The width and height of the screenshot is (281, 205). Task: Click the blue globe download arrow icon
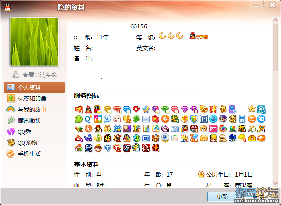[136, 138]
